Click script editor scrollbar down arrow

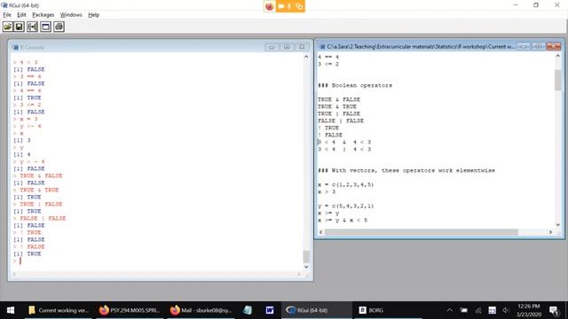558,224
